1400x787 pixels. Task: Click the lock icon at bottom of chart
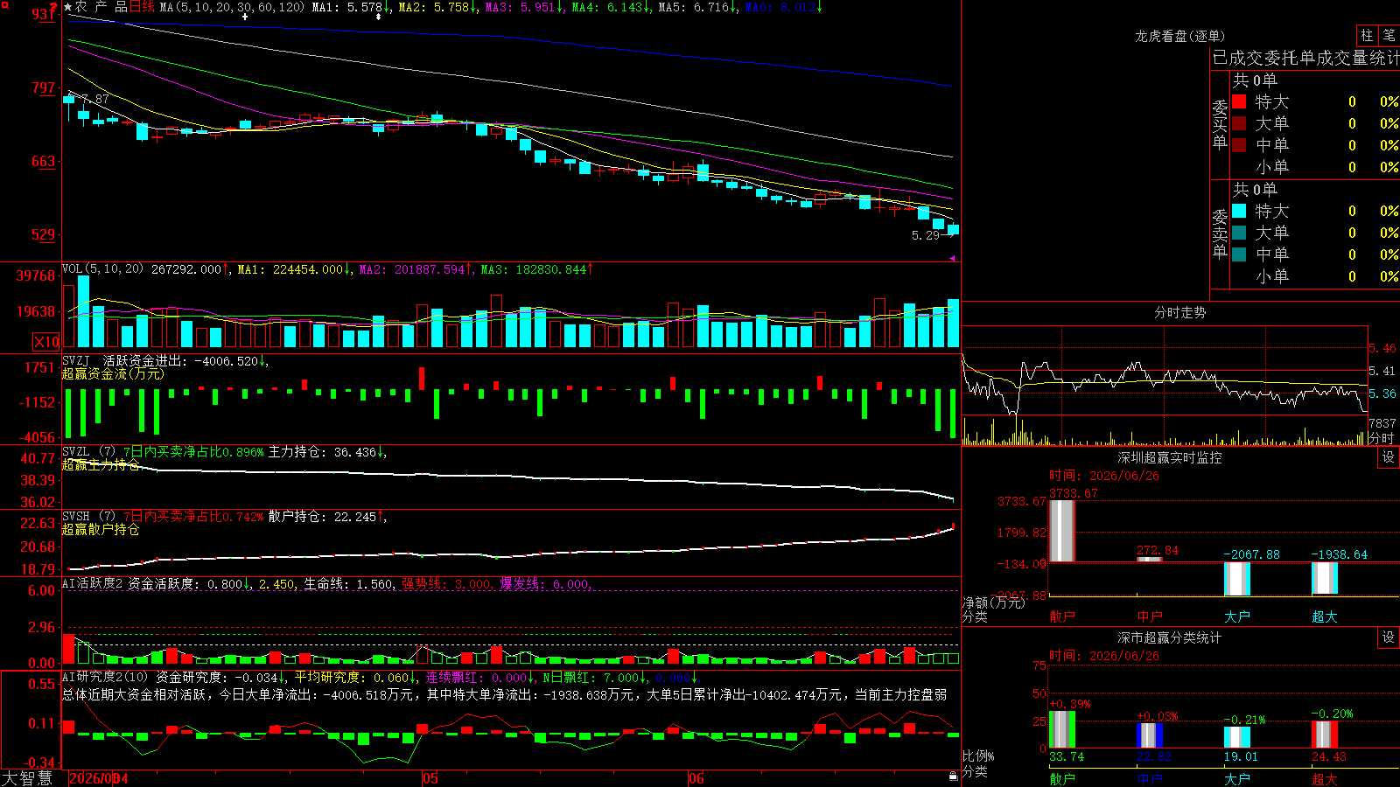coord(954,776)
